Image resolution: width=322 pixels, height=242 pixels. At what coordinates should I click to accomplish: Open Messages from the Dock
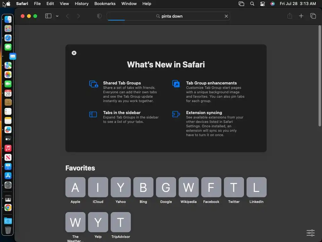pos(8,47)
